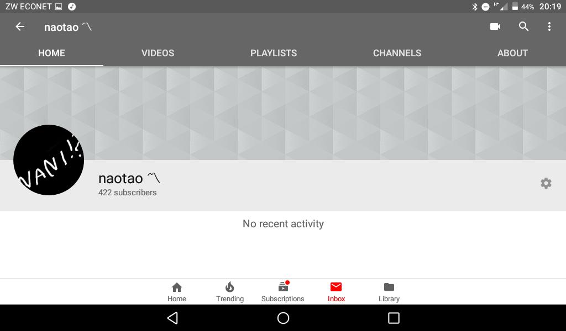Viewport: 566px width, 331px height.
Task: Tap the video camera upload icon
Action: click(x=495, y=26)
